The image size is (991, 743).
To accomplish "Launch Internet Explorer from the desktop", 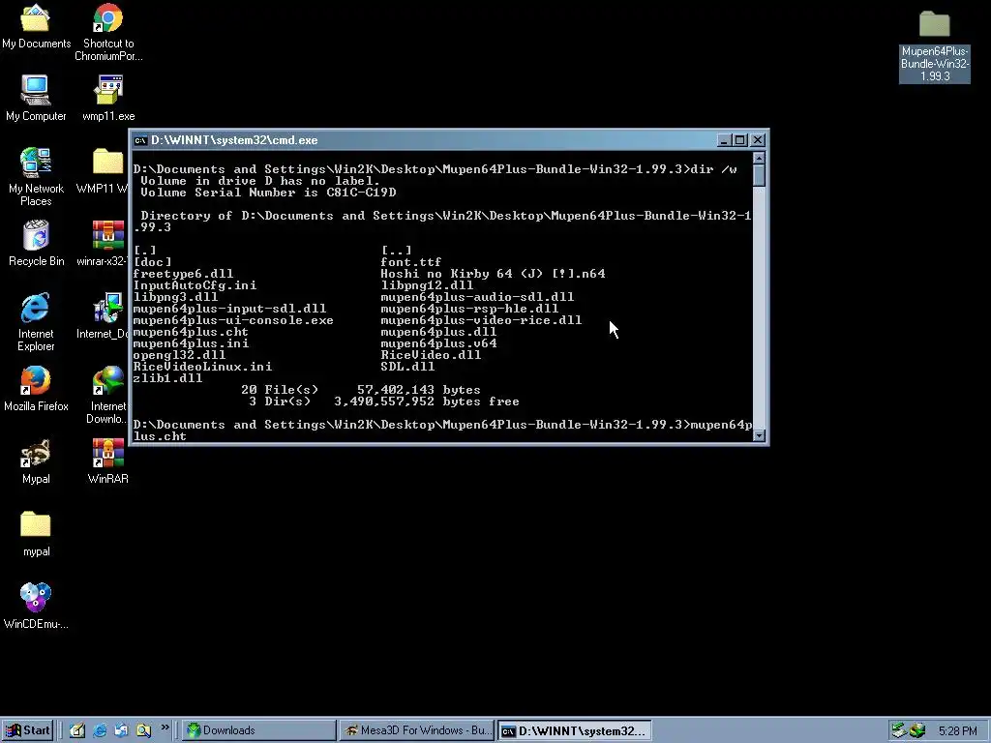I will click(x=36, y=322).
